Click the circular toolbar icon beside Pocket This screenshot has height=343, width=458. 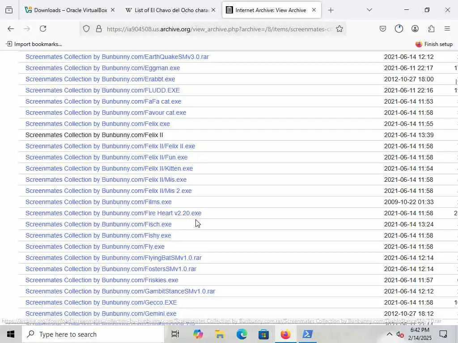399,29
